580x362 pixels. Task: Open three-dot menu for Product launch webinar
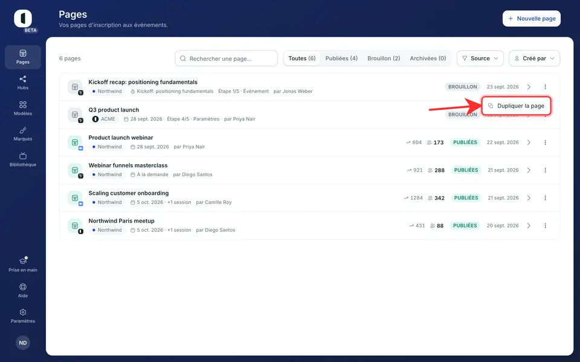click(545, 142)
